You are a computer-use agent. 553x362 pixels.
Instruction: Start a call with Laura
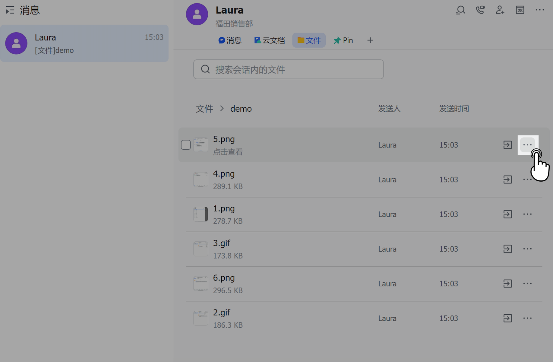tap(480, 10)
